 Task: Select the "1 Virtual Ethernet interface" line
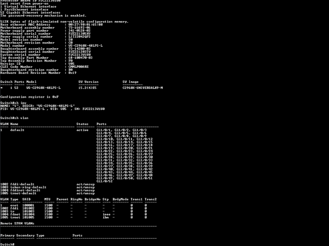tap(28, 7)
